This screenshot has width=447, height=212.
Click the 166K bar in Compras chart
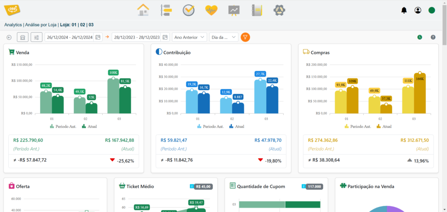point(419,93)
